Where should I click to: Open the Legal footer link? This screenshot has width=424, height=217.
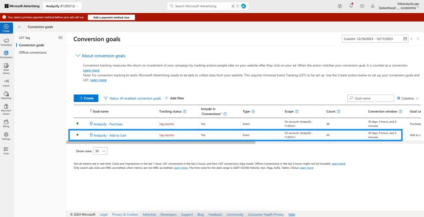click(x=104, y=215)
